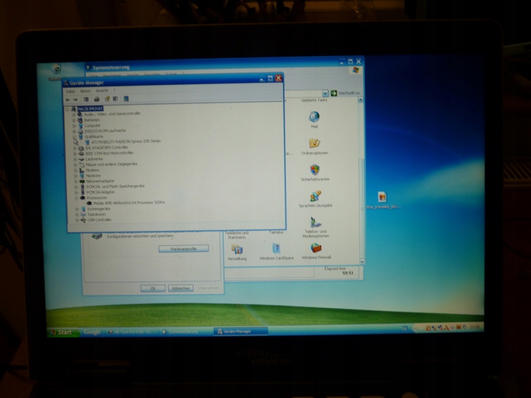
Task: Select the PCMCIA-Adapter row
Action: click(x=100, y=192)
